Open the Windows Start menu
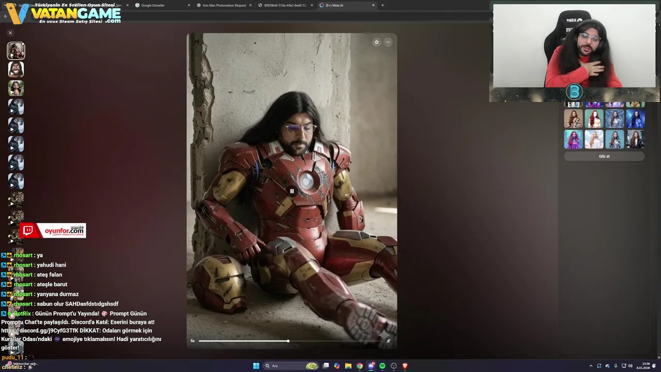661x372 pixels. point(256,366)
